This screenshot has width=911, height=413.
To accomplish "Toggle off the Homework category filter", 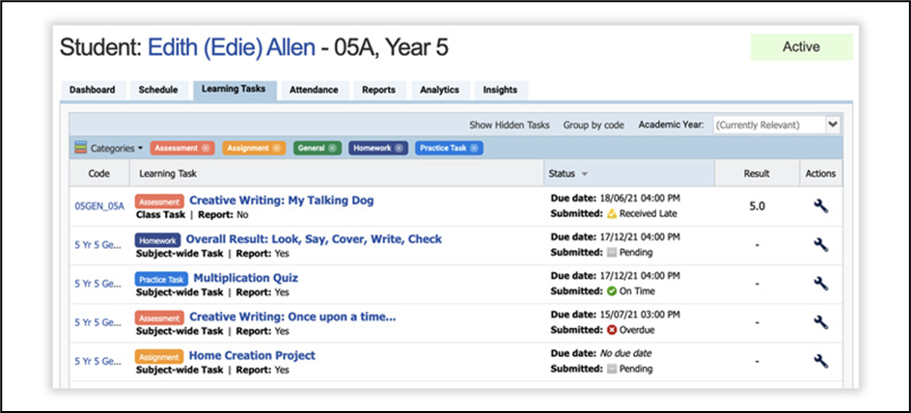I will pos(400,149).
